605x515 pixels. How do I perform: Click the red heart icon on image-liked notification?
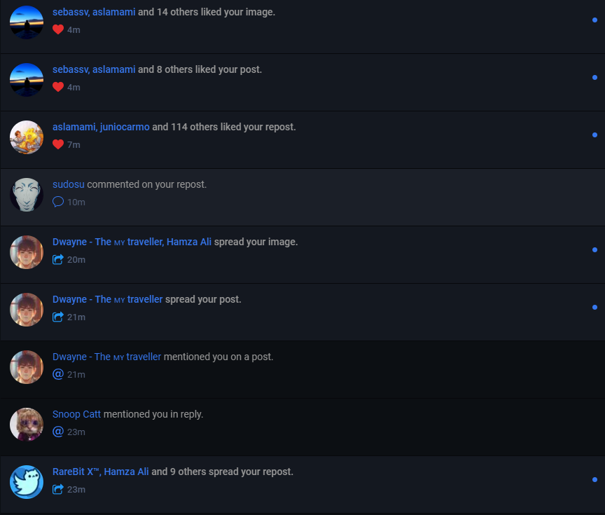tap(58, 29)
